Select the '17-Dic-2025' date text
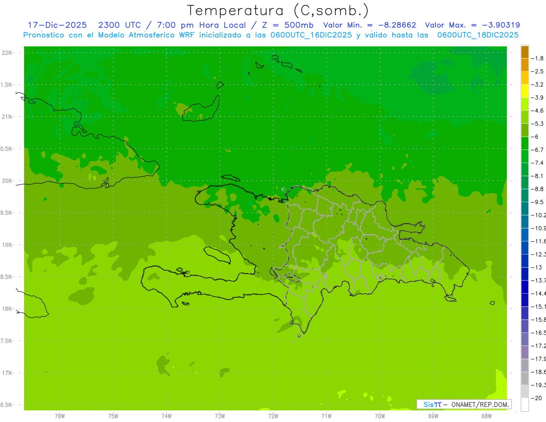The height and width of the screenshot is (422, 546). [x=57, y=25]
